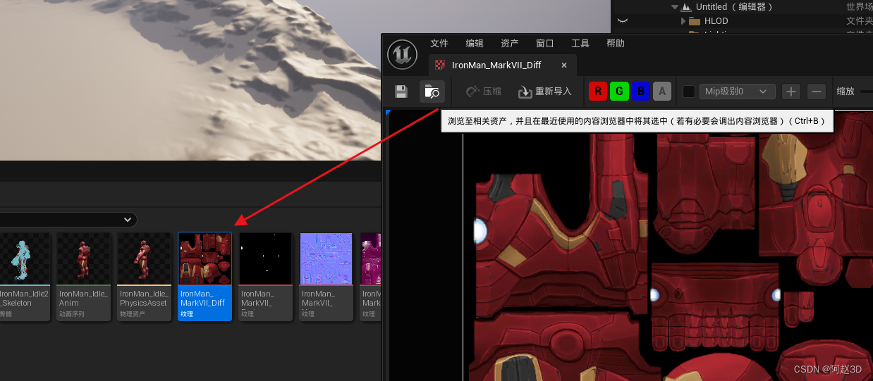Select the HLOD folder row

pyautogui.click(x=742, y=21)
